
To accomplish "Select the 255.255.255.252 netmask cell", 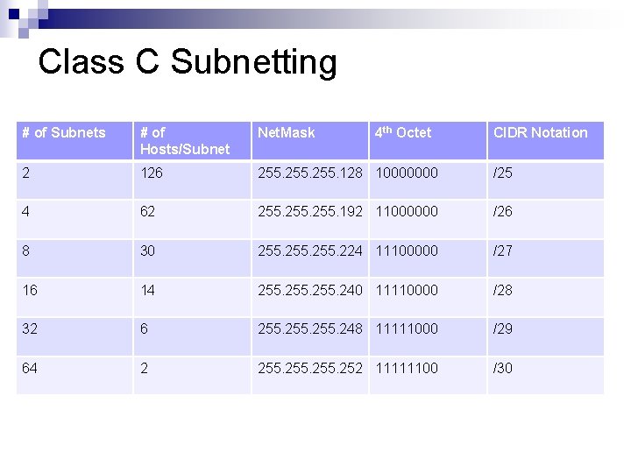I will [310, 368].
